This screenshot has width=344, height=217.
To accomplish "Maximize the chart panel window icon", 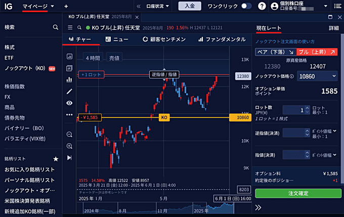I will click(330, 17).
